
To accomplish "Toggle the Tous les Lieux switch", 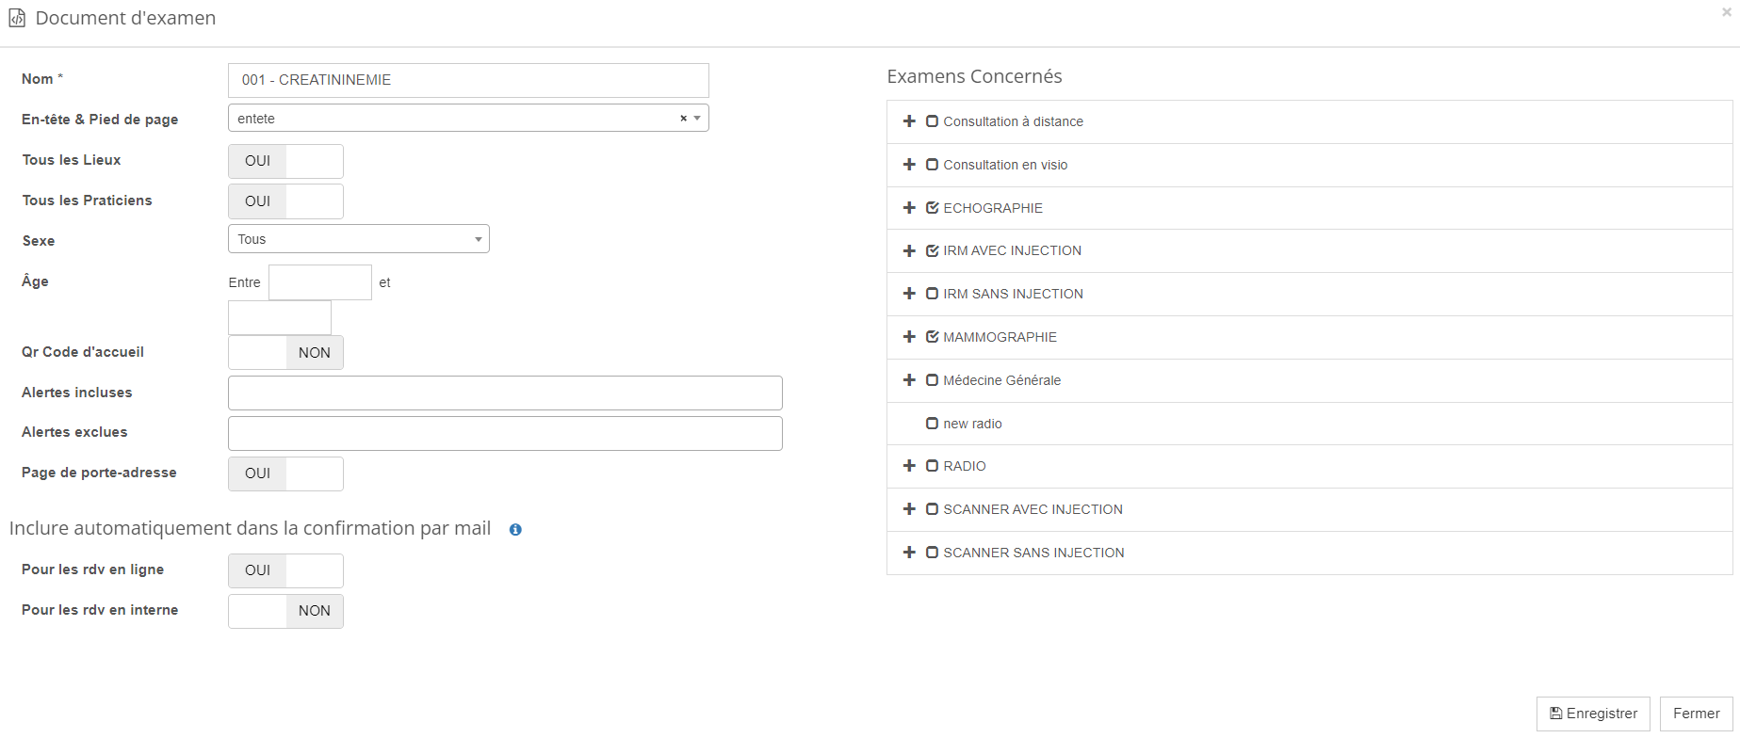I will tap(285, 161).
